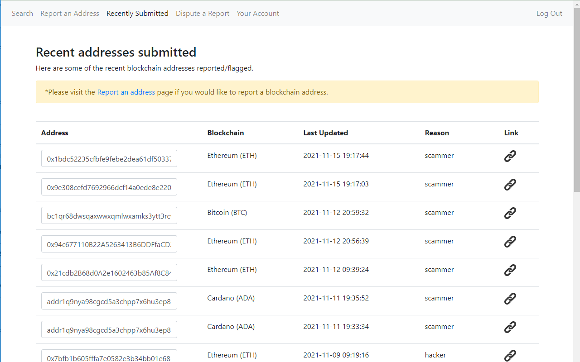The width and height of the screenshot is (580, 362).
Task: Click Log Out
Action: (x=549, y=14)
